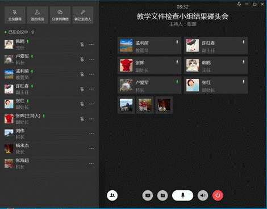Click the share to WeChat icon
This screenshot has height=209, width=267.
coord(60,15)
